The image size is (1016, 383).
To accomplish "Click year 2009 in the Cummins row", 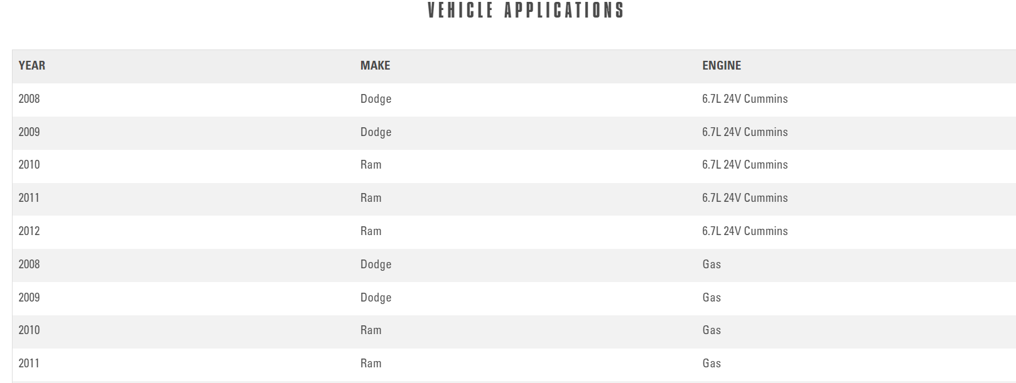I will [x=29, y=132].
